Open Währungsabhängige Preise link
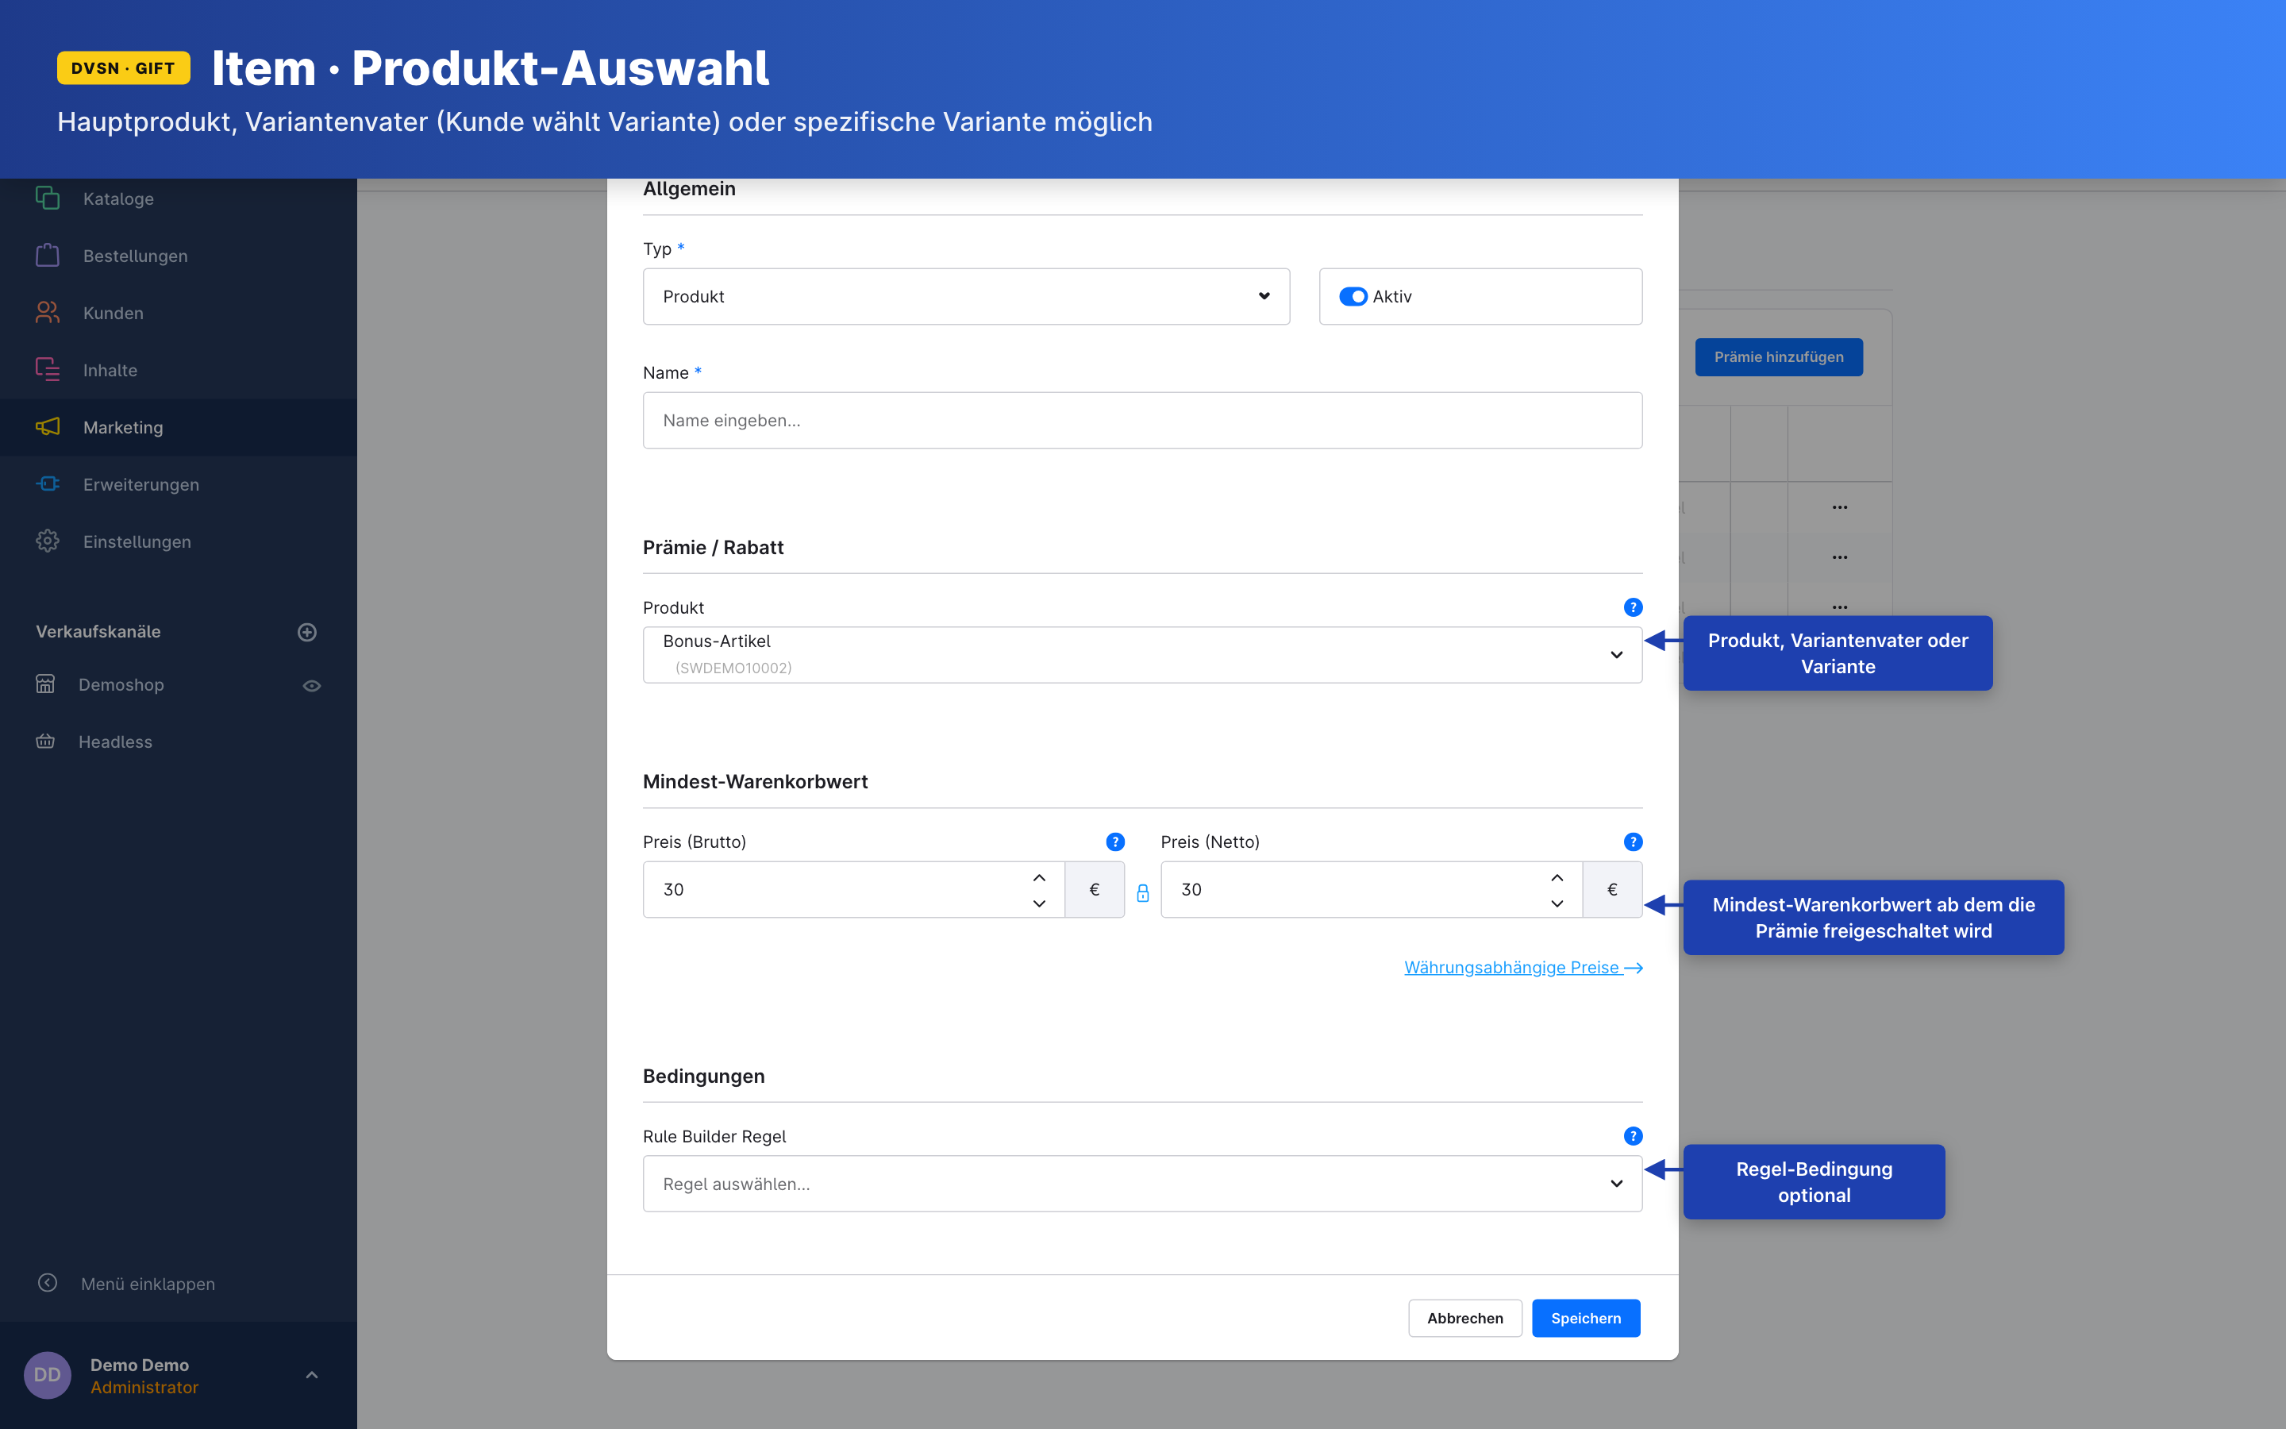 pos(1522,967)
